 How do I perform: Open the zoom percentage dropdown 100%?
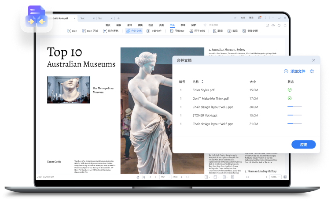276,177
